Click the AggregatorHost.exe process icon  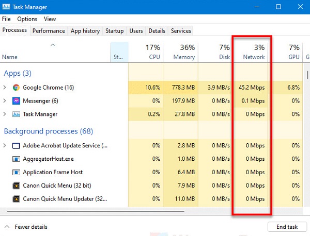pyautogui.click(x=16, y=159)
